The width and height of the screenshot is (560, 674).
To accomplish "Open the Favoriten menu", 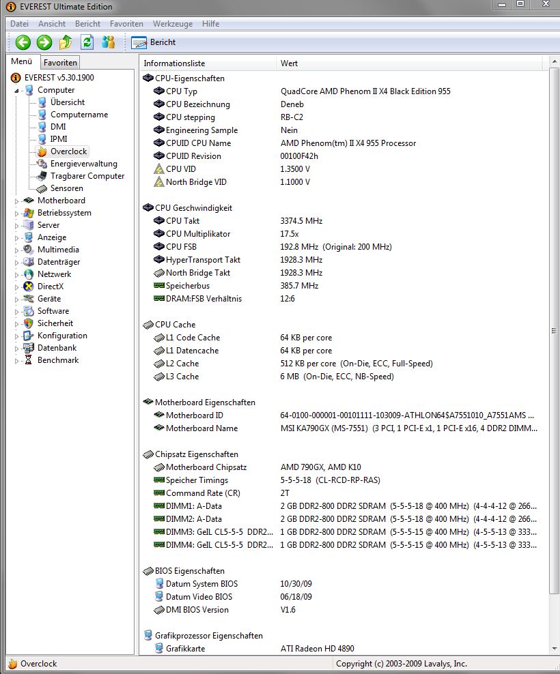I will [x=126, y=24].
